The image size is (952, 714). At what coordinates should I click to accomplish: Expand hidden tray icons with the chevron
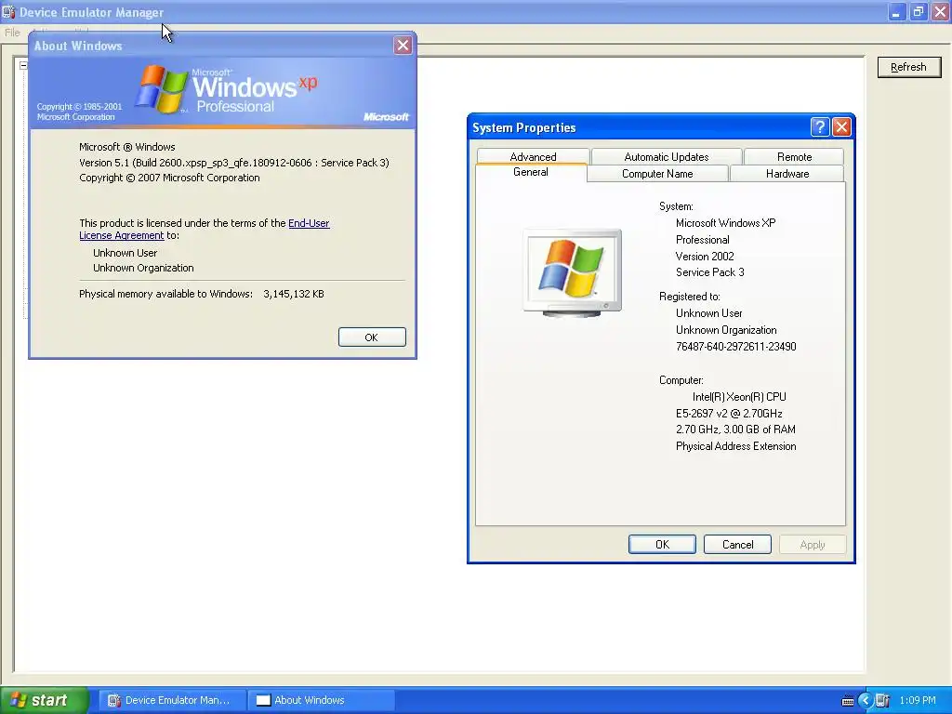tap(866, 701)
